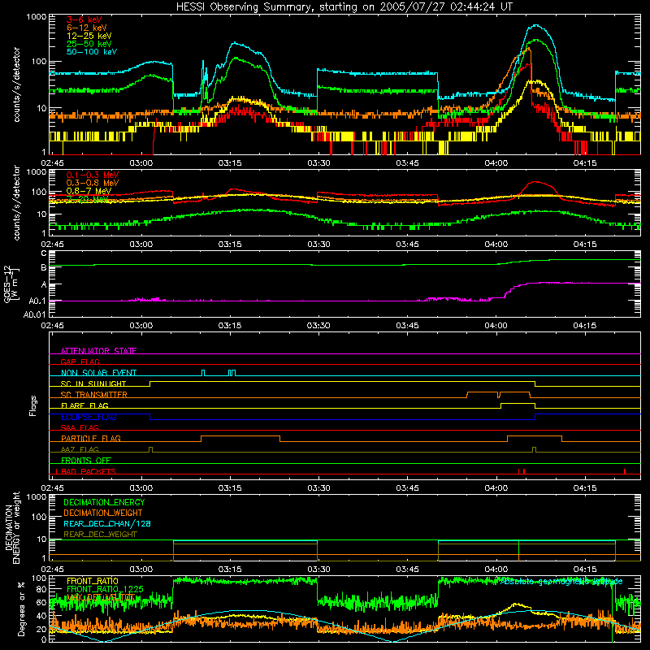This screenshot has height=650, width=650.
Task: Select the ATTENUATOR_STATE flag label
Action: coord(98,351)
